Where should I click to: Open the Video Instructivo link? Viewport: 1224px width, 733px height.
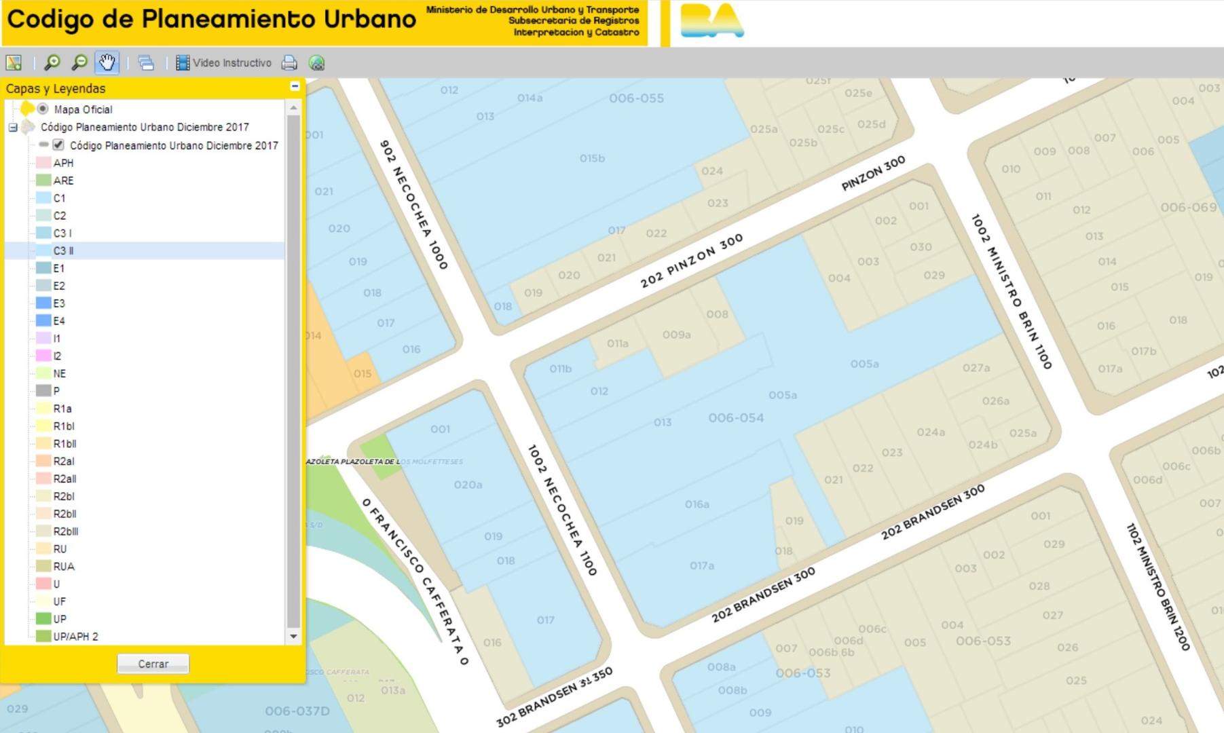point(231,63)
